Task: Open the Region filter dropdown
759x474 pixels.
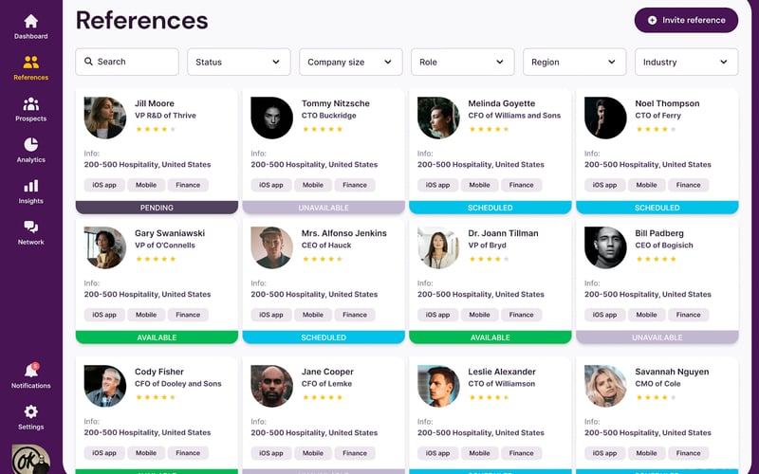Action: 575,62
